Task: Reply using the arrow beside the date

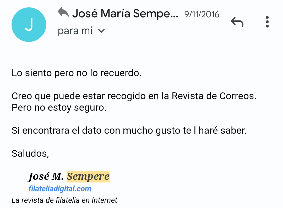Action: point(237,22)
